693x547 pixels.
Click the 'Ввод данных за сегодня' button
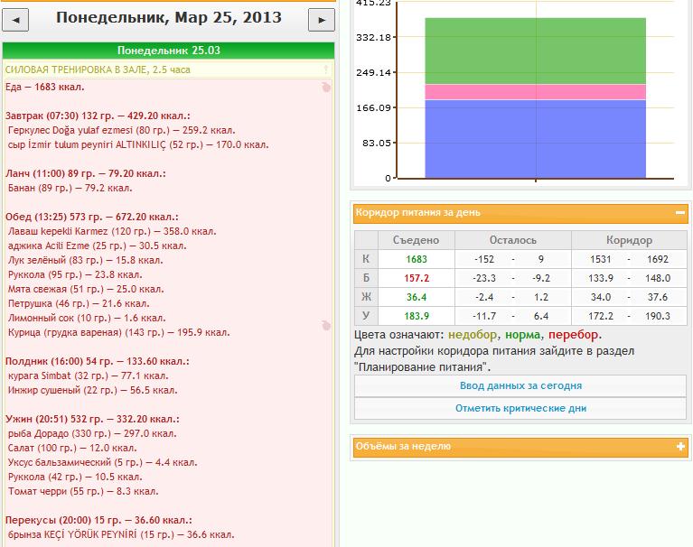click(x=520, y=385)
